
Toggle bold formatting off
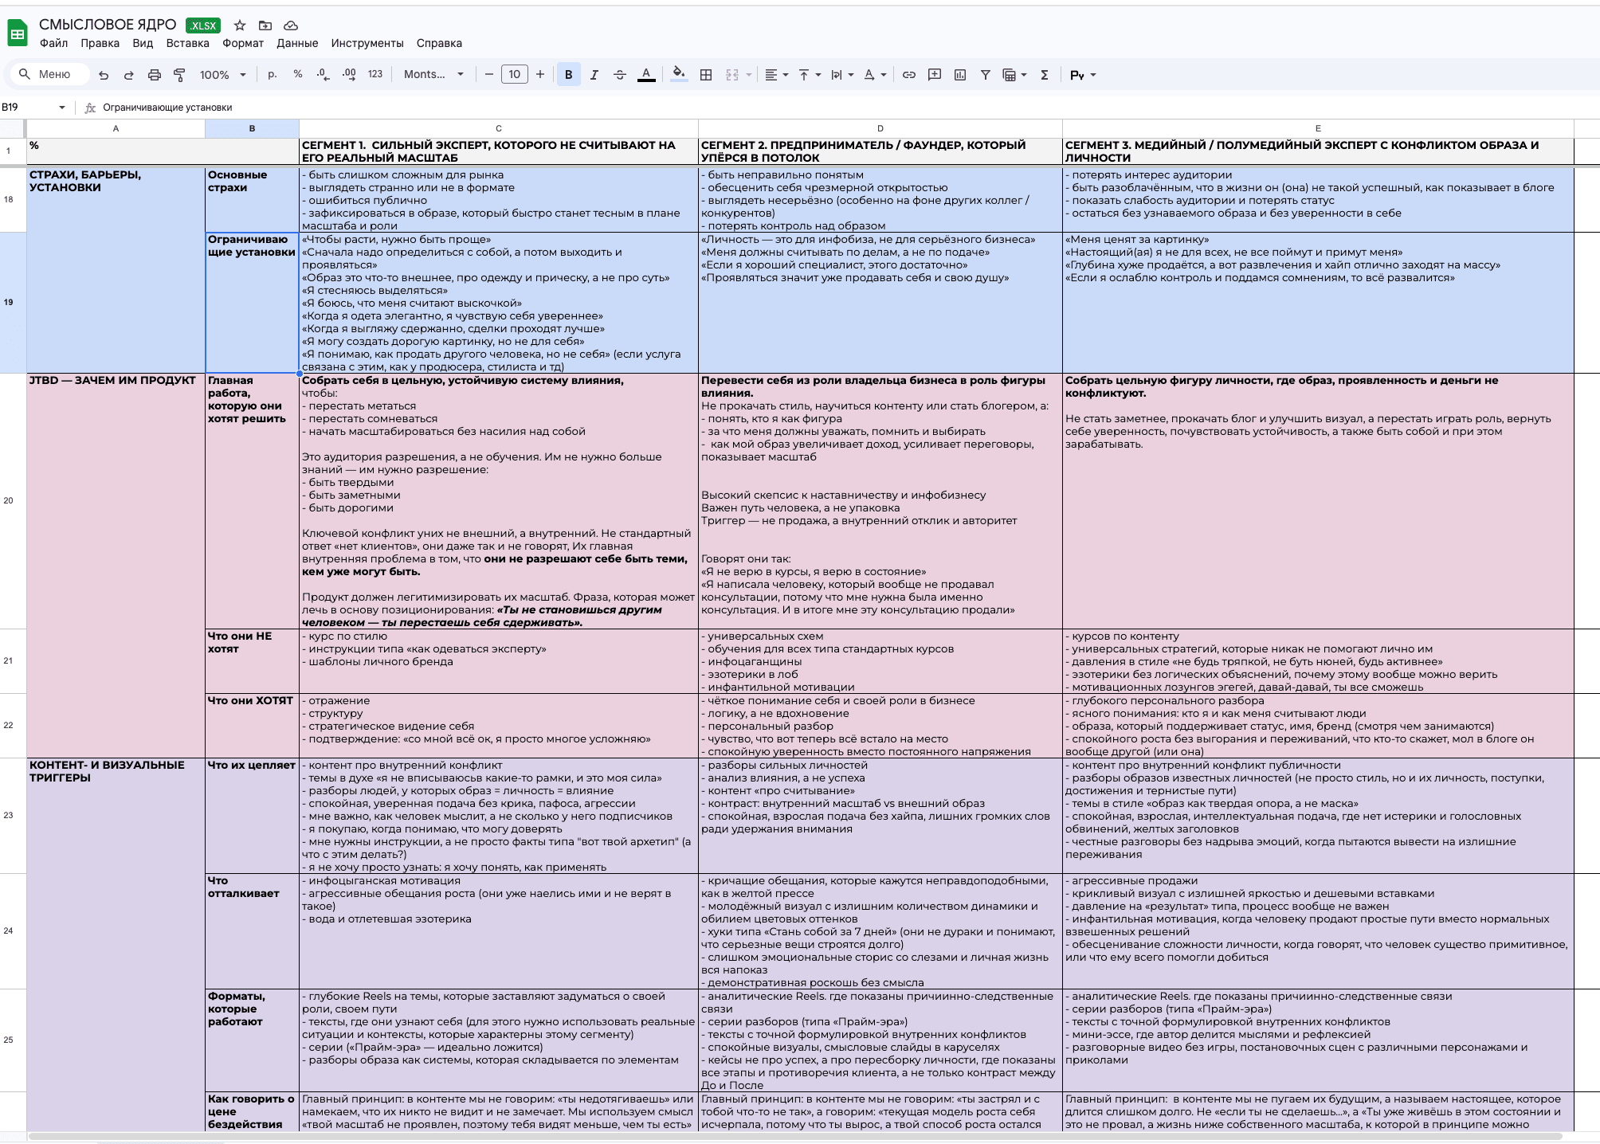568,75
